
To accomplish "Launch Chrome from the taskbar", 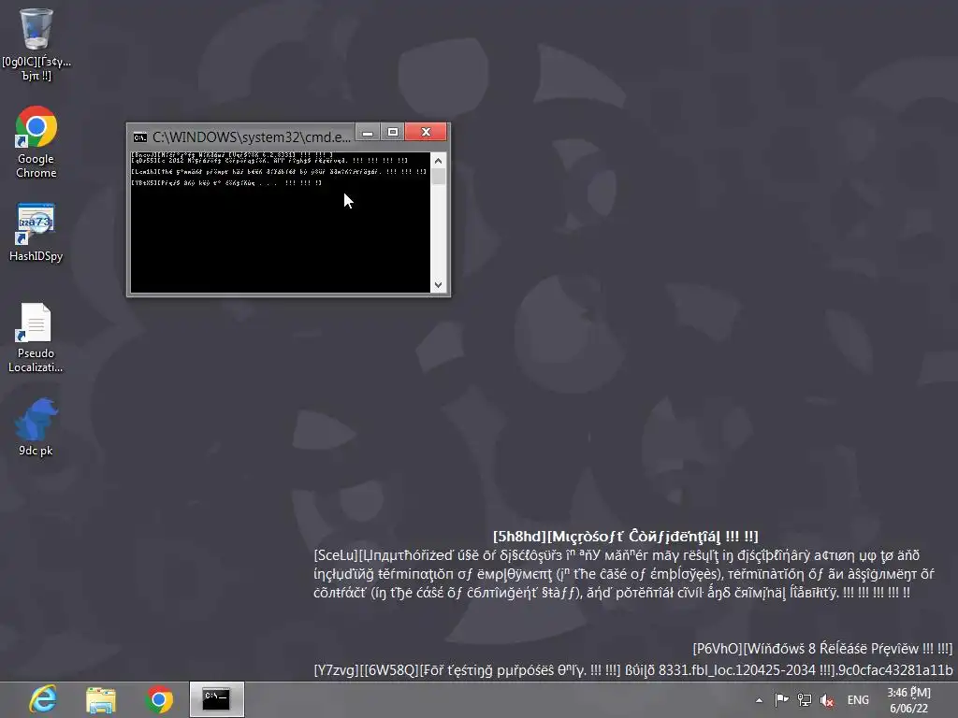I will pyautogui.click(x=159, y=699).
